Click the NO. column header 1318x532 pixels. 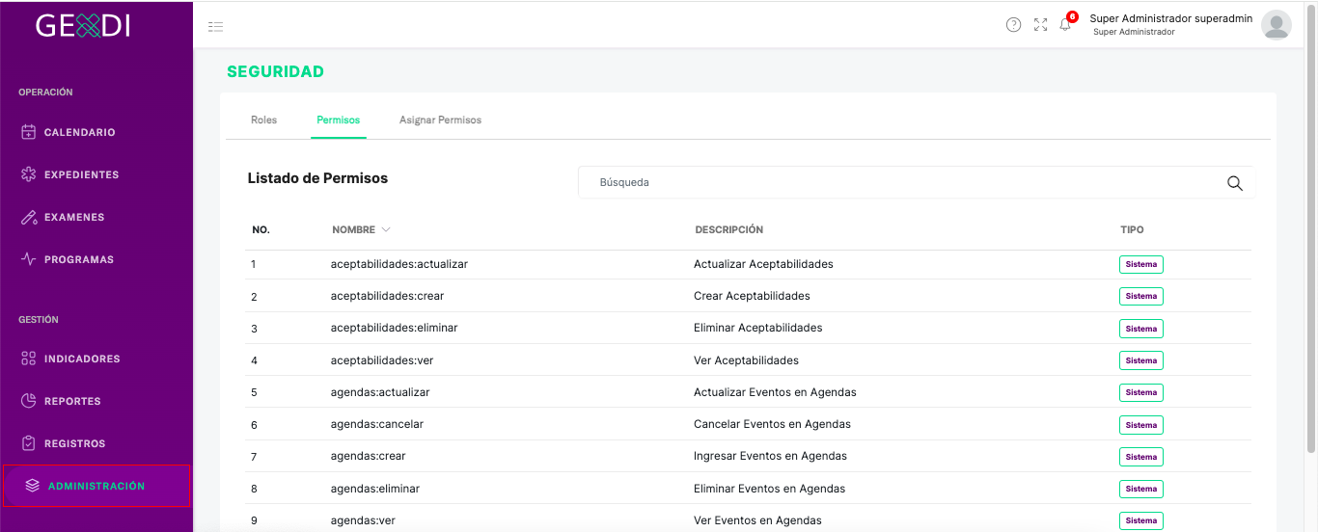pos(261,229)
